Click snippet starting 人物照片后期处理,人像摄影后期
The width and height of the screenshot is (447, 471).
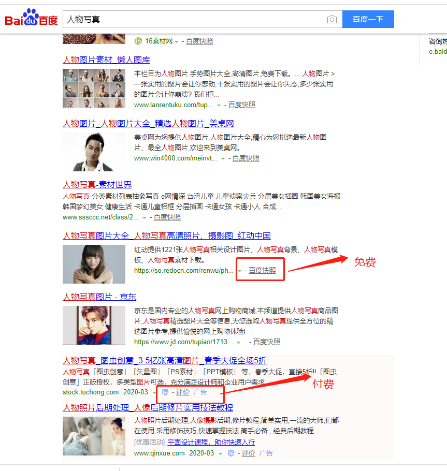click(236, 425)
